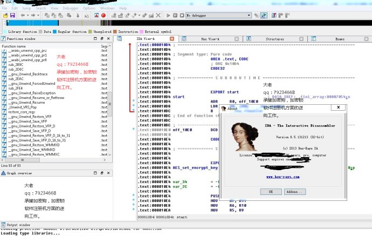Click the jump down arrow toolbar icon

pyautogui.click(x=78, y=16)
